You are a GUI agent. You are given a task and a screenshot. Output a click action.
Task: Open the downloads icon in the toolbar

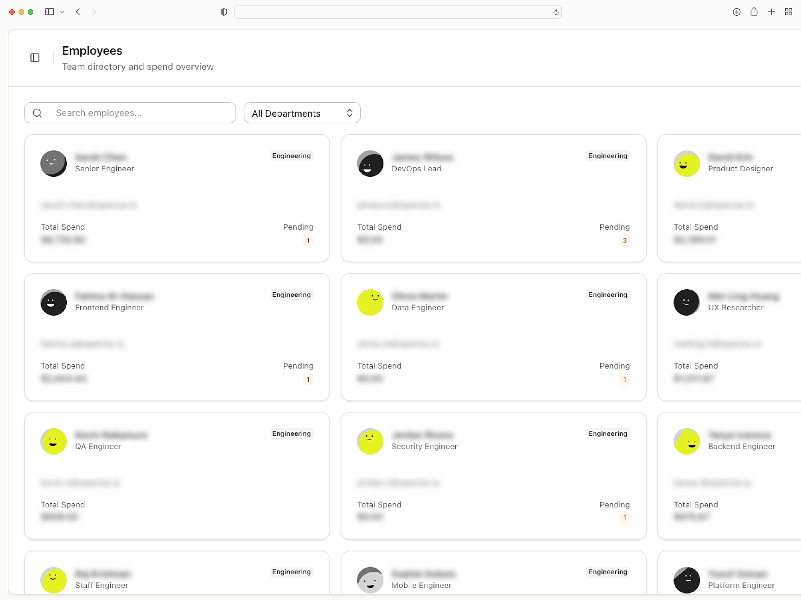736,12
